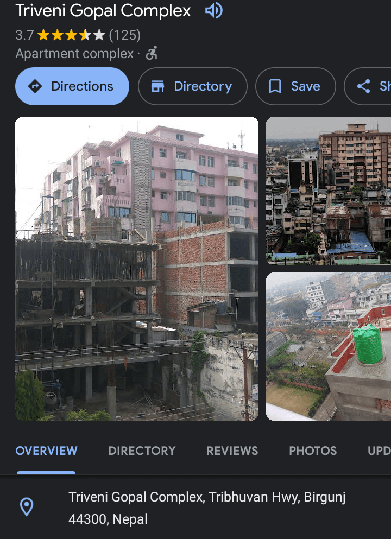Select the partially visible Updates tab

(x=379, y=451)
